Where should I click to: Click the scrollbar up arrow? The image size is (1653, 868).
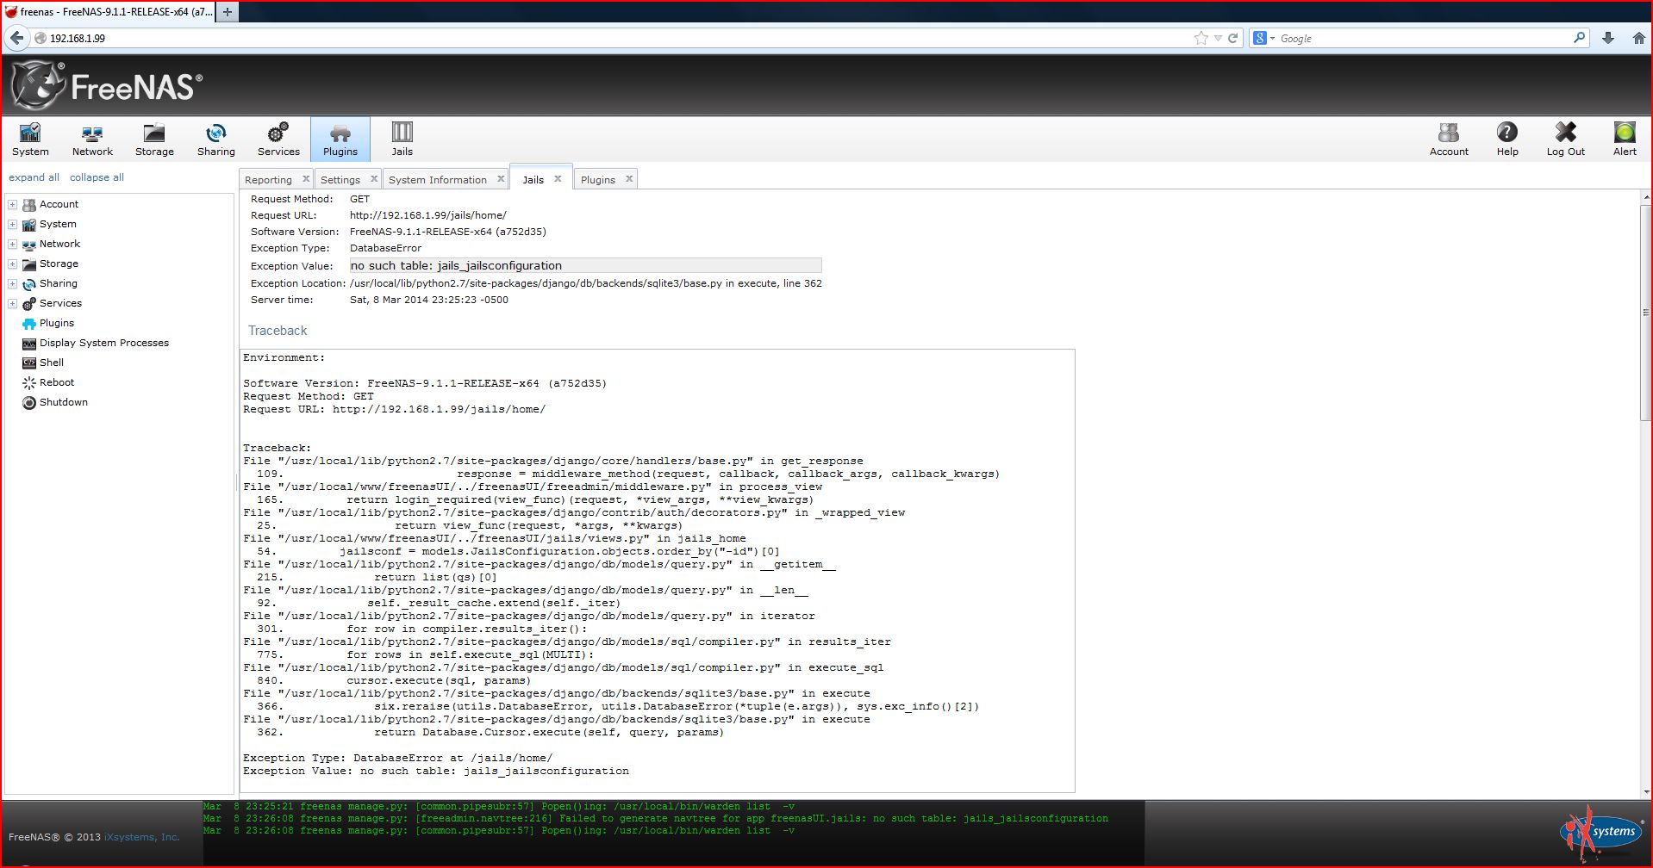[x=1645, y=198]
